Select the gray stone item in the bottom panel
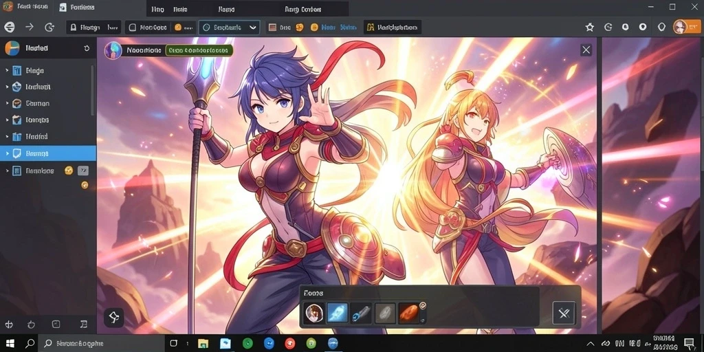 (x=385, y=313)
